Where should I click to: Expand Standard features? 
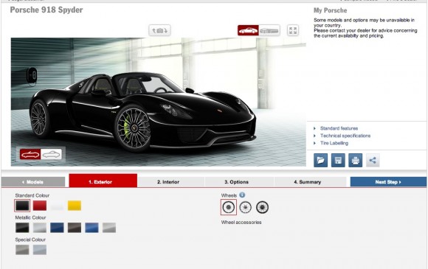click(x=339, y=128)
